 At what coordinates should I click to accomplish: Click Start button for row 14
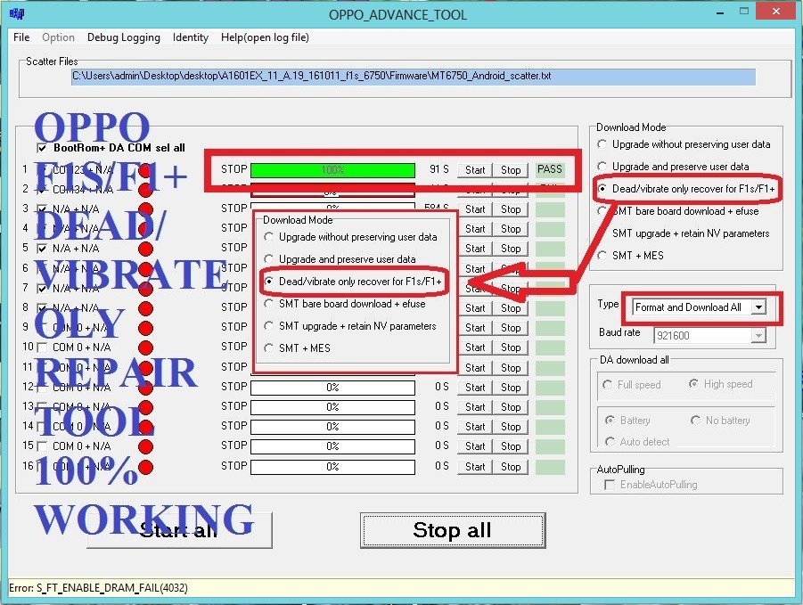pyautogui.click(x=475, y=427)
